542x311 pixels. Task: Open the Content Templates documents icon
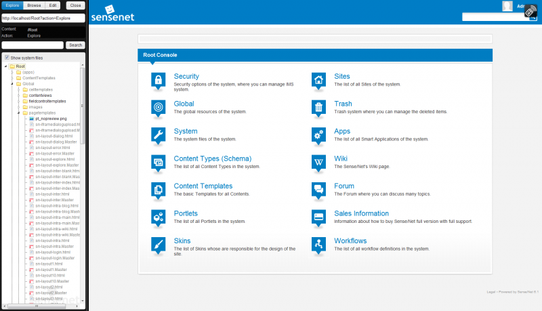click(x=159, y=191)
